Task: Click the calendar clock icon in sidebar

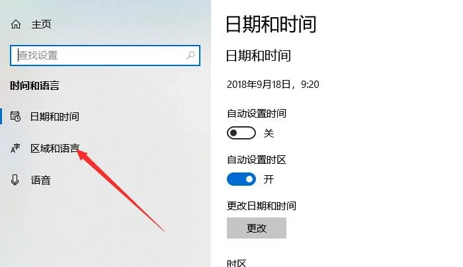Action: (15, 116)
